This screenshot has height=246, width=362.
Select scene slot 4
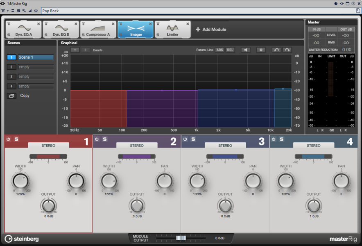11,87
